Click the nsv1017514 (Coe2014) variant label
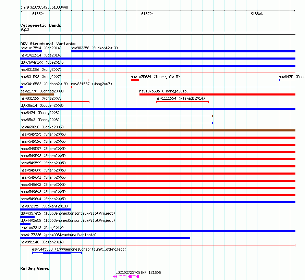 tap(41, 48)
